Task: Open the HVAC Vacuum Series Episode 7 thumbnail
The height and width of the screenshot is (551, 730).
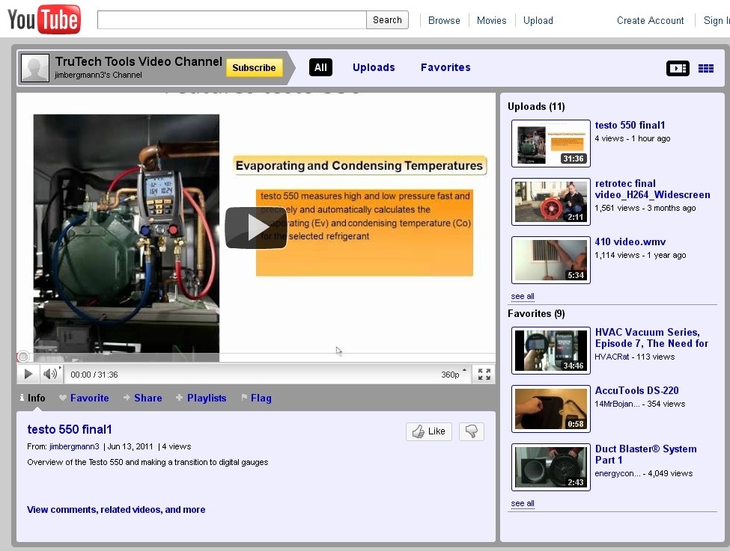Action: pyautogui.click(x=550, y=350)
